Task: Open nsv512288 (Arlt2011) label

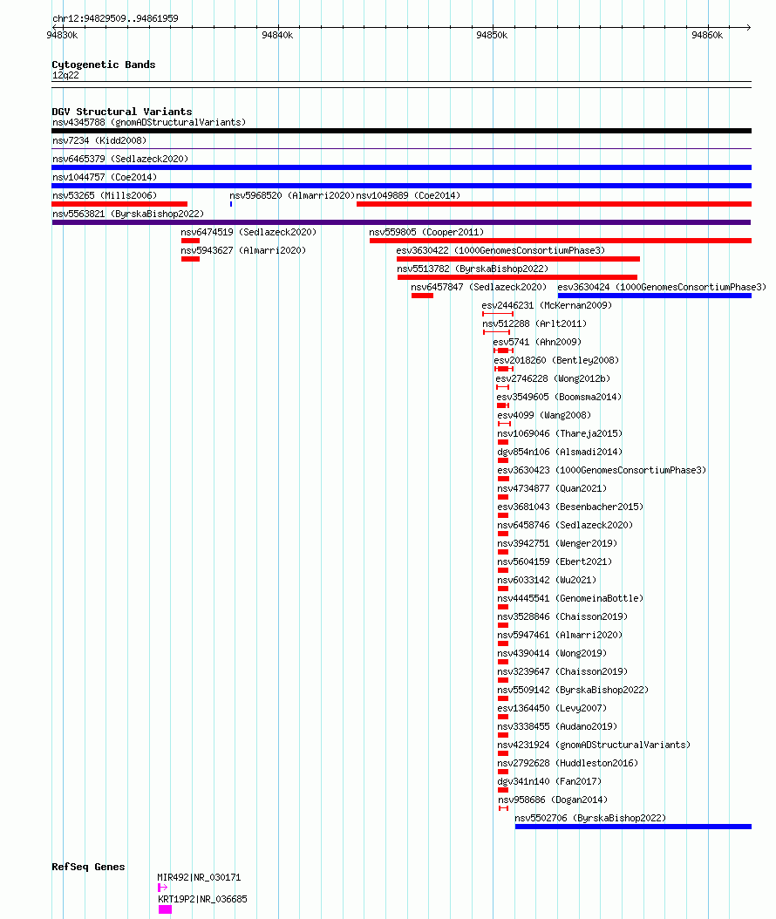Action: coord(534,323)
